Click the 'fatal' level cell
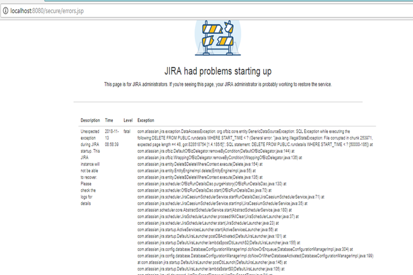The width and height of the screenshot is (413, 275). click(127, 132)
